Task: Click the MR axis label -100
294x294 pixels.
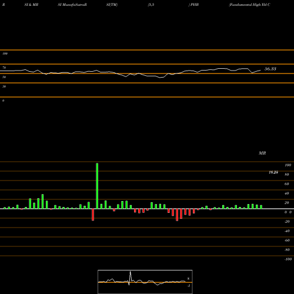Action: pos(288,259)
